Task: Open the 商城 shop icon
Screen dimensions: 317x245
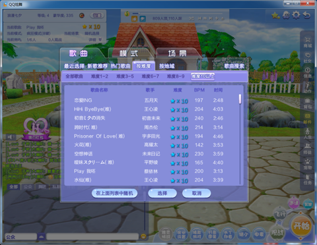Action: coord(308,42)
